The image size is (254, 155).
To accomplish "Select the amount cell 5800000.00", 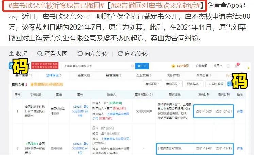I will click(x=144, y=111).
